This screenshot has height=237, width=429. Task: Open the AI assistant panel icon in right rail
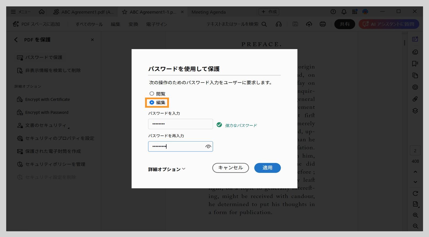click(415, 39)
